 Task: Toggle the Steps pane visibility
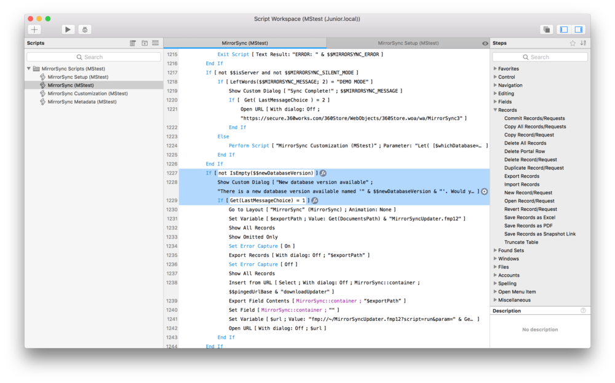(x=579, y=30)
